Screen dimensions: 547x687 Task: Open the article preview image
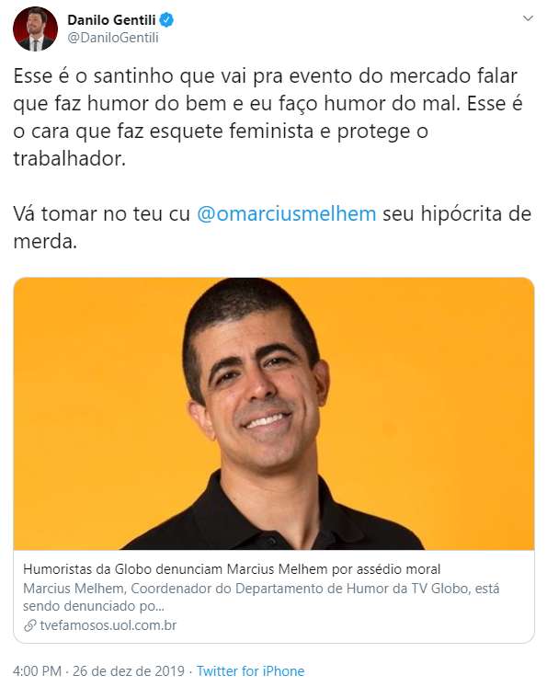(x=274, y=414)
